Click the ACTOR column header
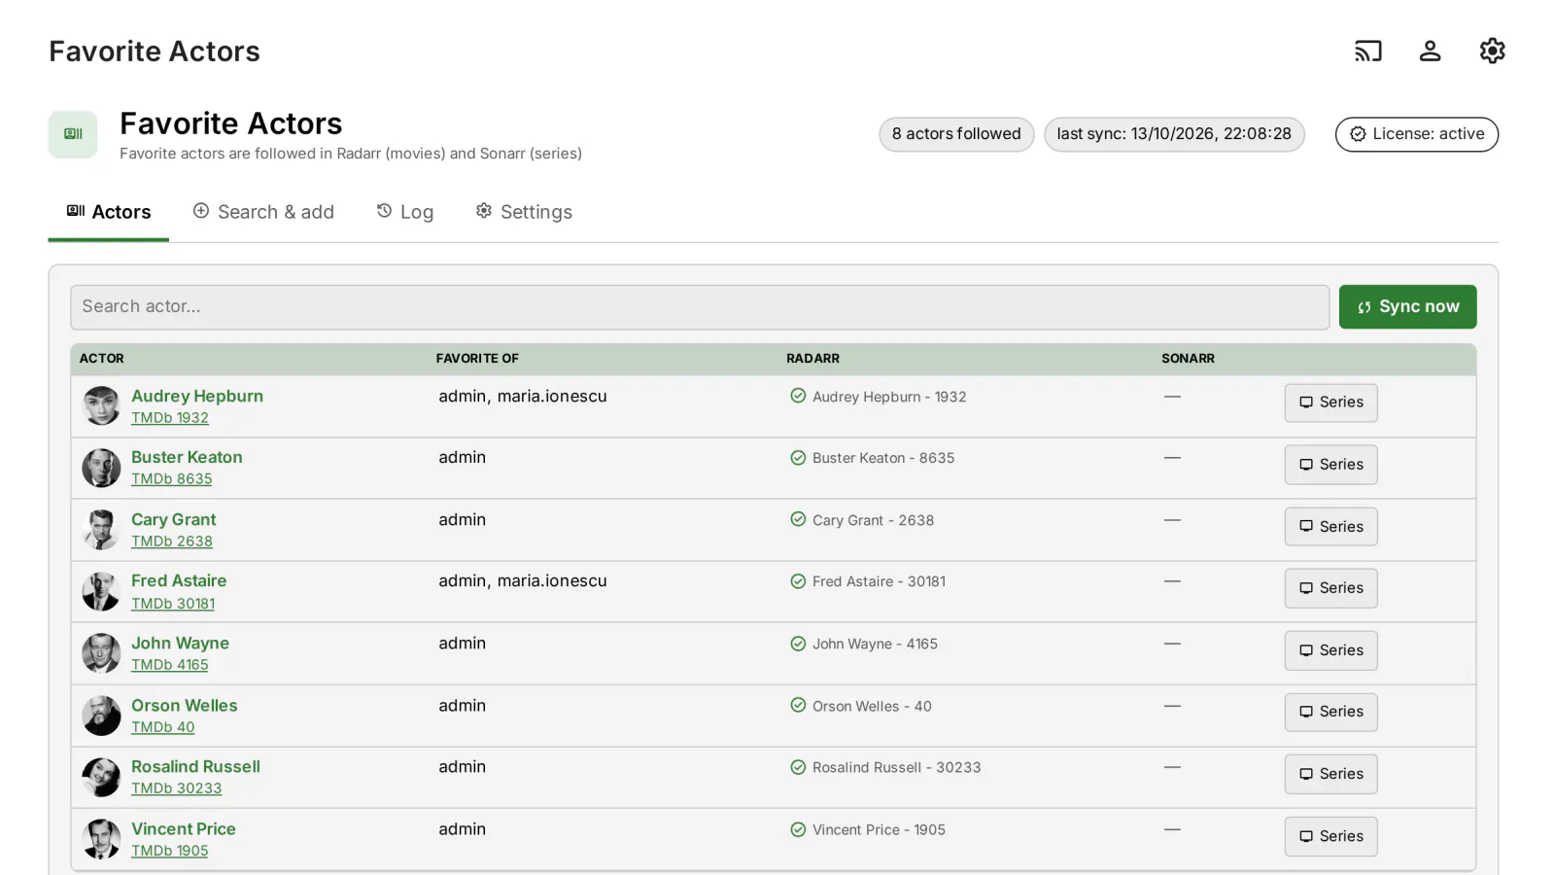Viewport: 1555px width, 875px height. [102, 359]
